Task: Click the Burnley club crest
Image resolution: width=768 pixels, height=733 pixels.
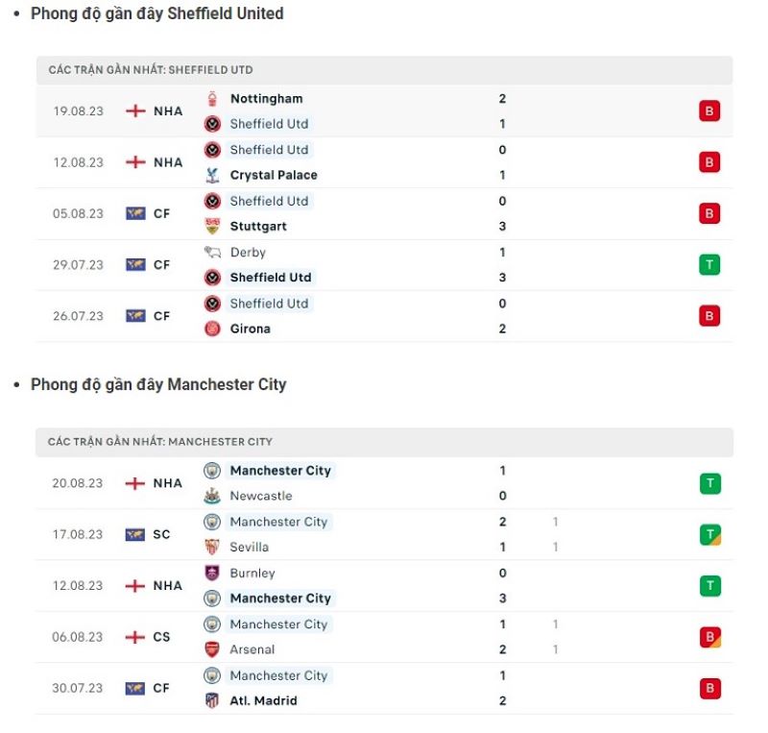Action: 212,573
